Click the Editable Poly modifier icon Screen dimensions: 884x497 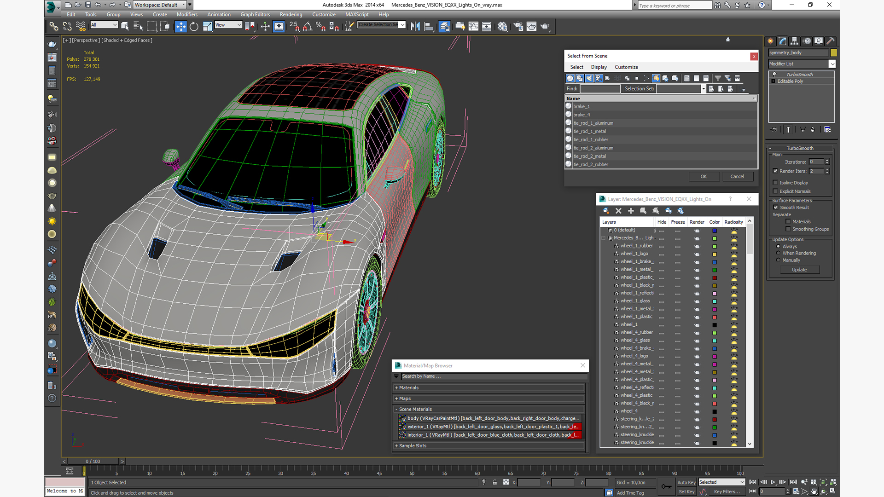(775, 81)
